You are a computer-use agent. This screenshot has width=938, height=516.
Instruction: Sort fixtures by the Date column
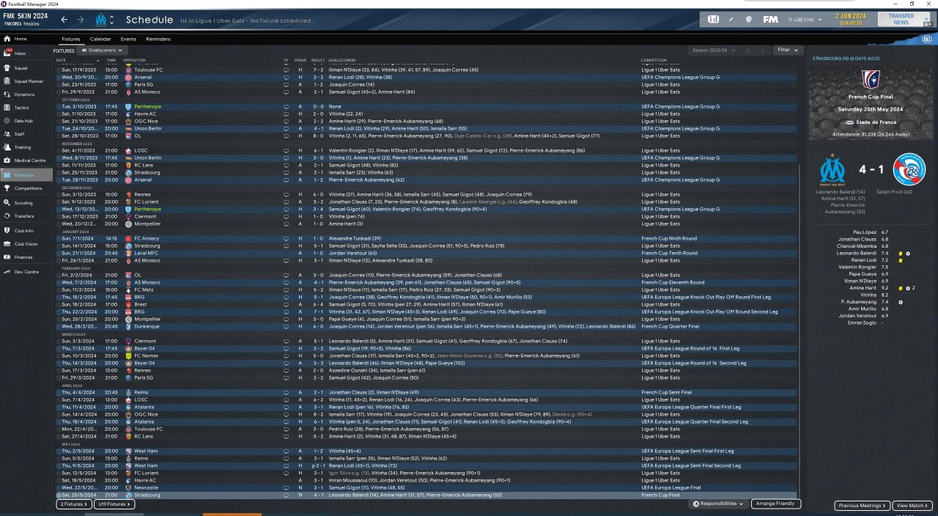click(61, 60)
